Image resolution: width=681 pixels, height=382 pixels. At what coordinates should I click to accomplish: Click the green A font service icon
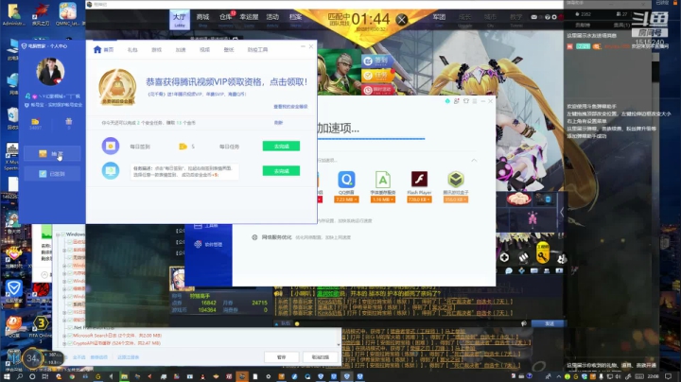click(x=383, y=180)
